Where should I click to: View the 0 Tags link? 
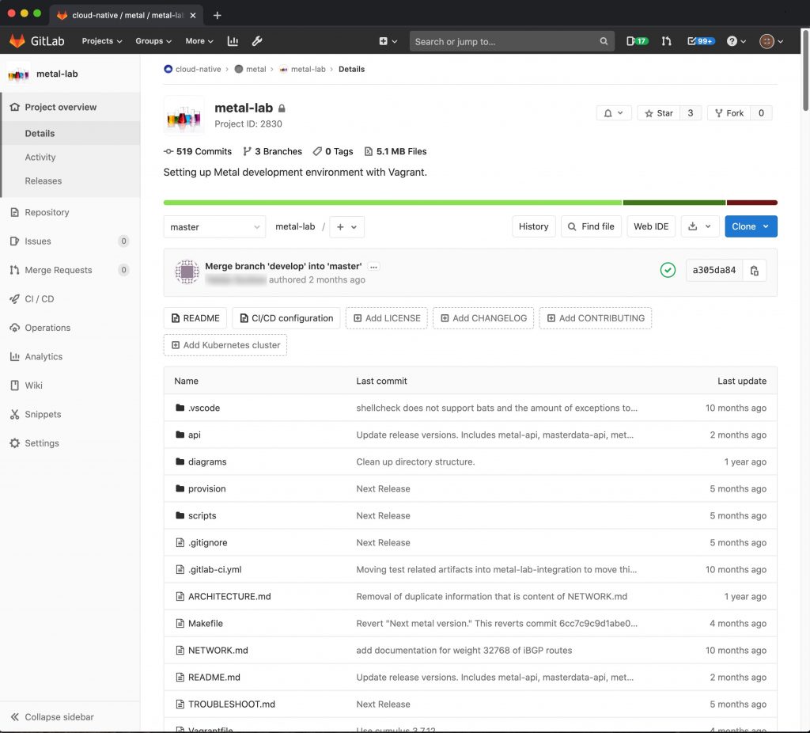coord(333,151)
